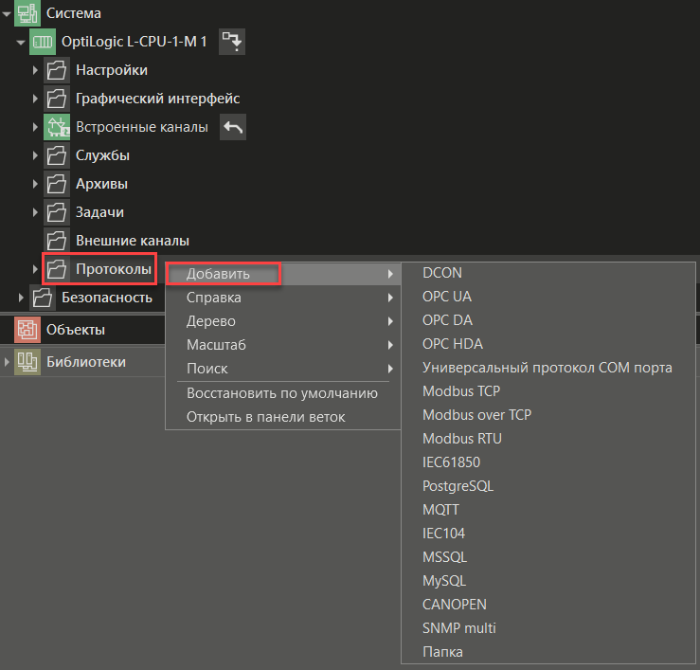The width and height of the screenshot is (700, 670).
Task: Expand the Задачи branch
Action: point(35,212)
